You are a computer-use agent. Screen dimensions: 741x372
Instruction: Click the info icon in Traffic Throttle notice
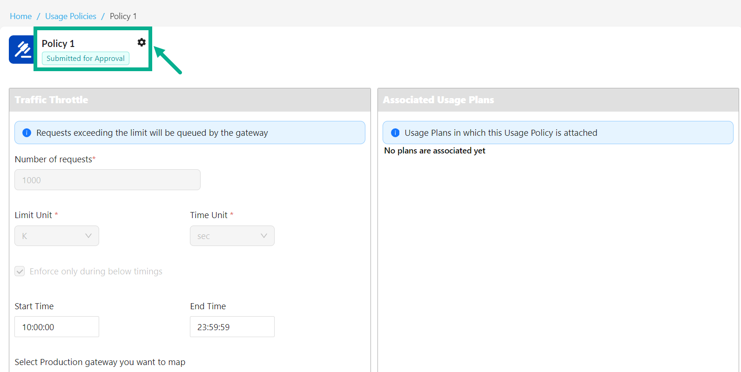click(x=27, y=133)
